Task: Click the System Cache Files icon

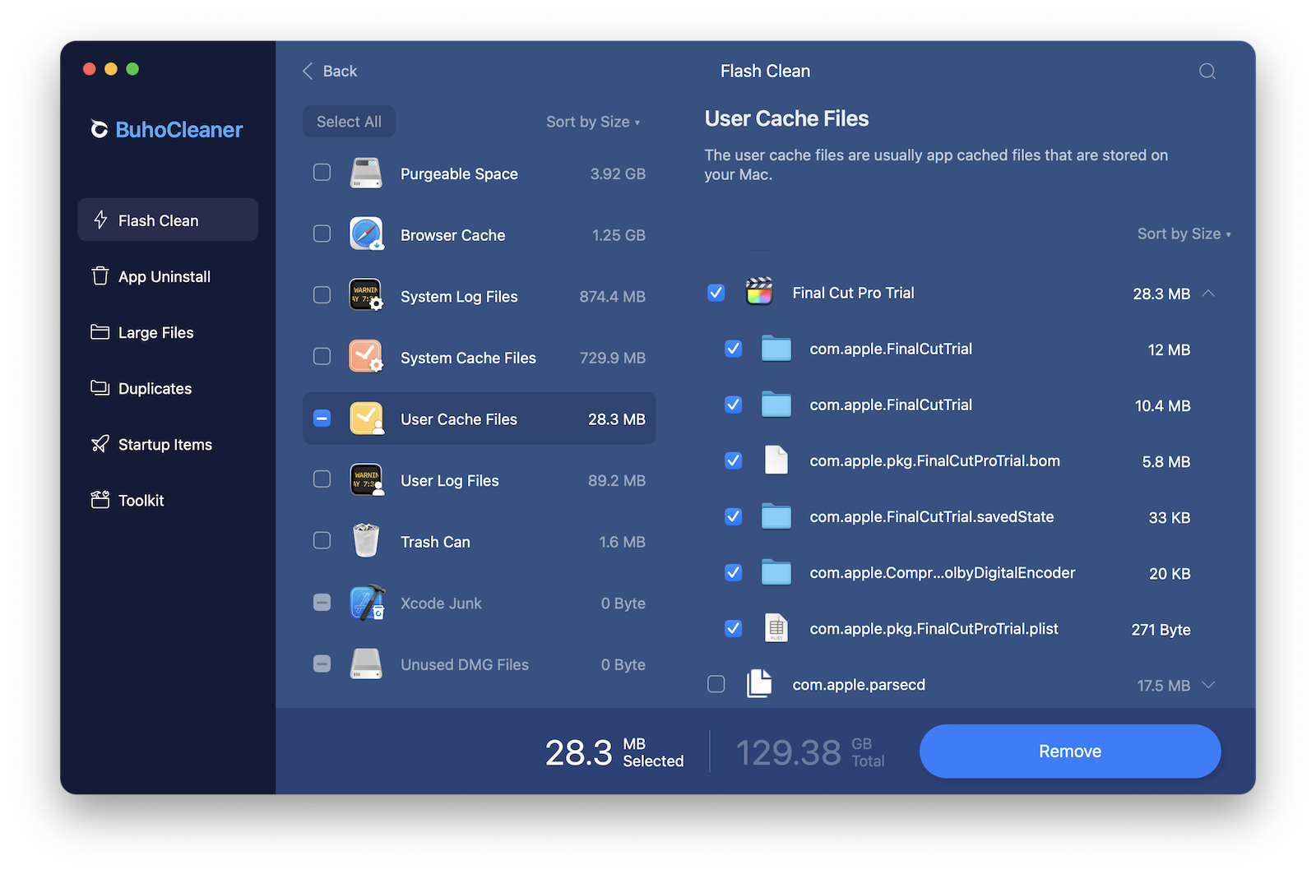Action: pyautogui.click(x=366, y=357)
